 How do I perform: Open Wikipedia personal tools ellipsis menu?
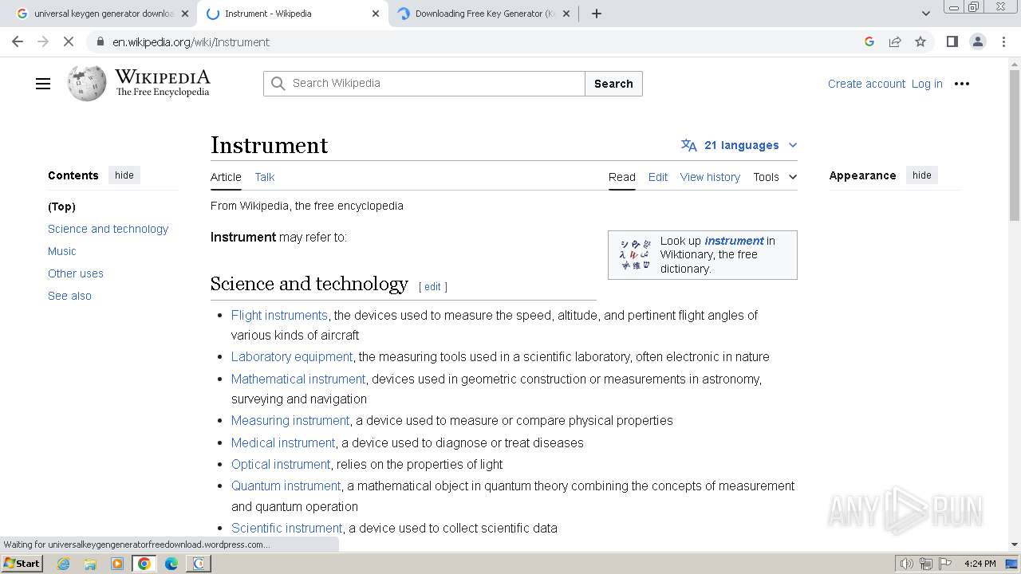[962, 84]
